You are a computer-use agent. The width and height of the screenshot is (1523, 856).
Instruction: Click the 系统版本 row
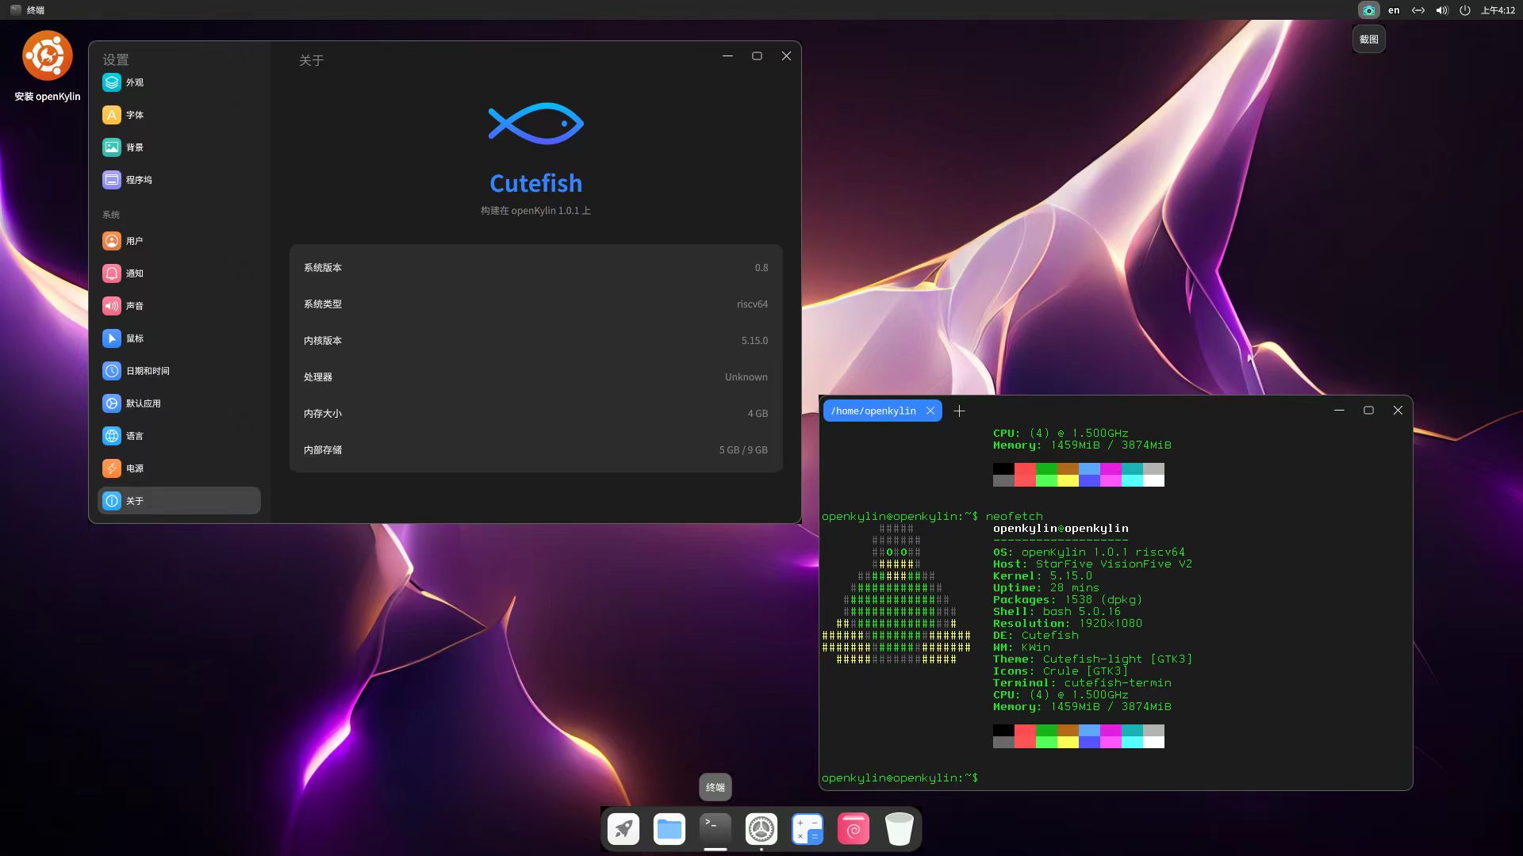point(536,268)
